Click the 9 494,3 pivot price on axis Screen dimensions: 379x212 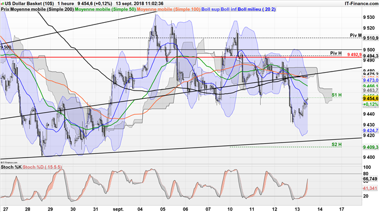tap(371, 56)
